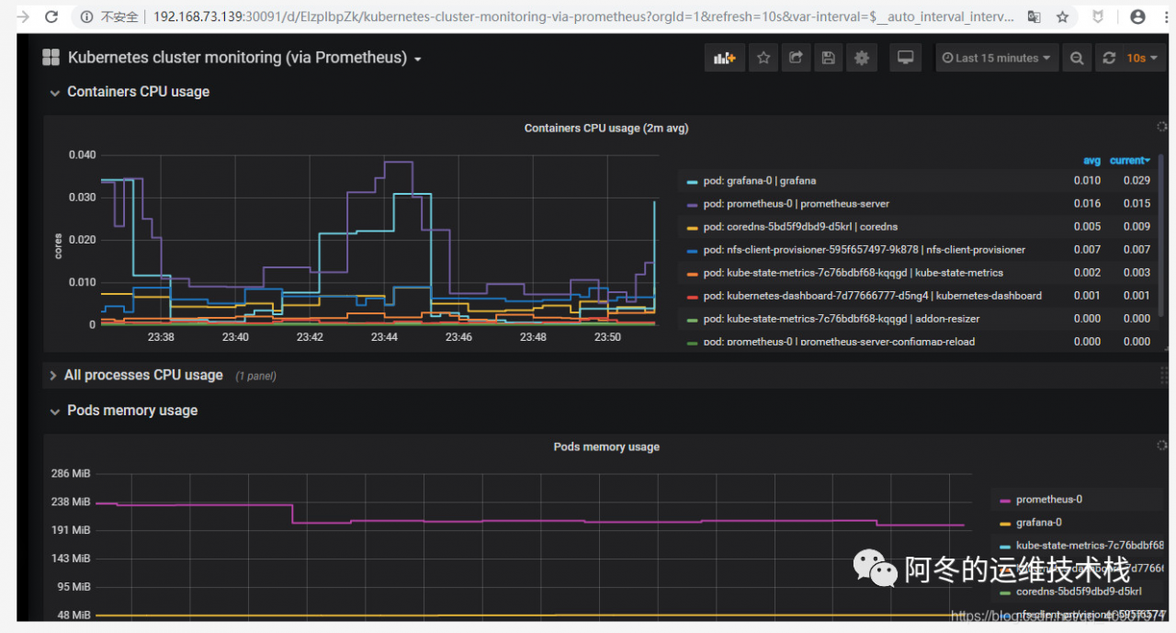1176x633 pixels.
Task: Toggle prometheus-0 series in memory legend
Action: click(x=1048, y=500)
